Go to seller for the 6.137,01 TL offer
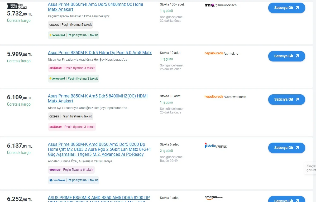Viewport: 316px width, 202px height. (x=286, y=148)
